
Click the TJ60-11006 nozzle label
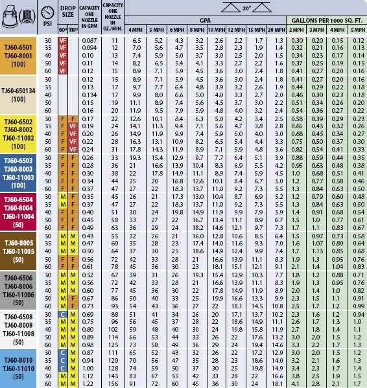point(18,295)
